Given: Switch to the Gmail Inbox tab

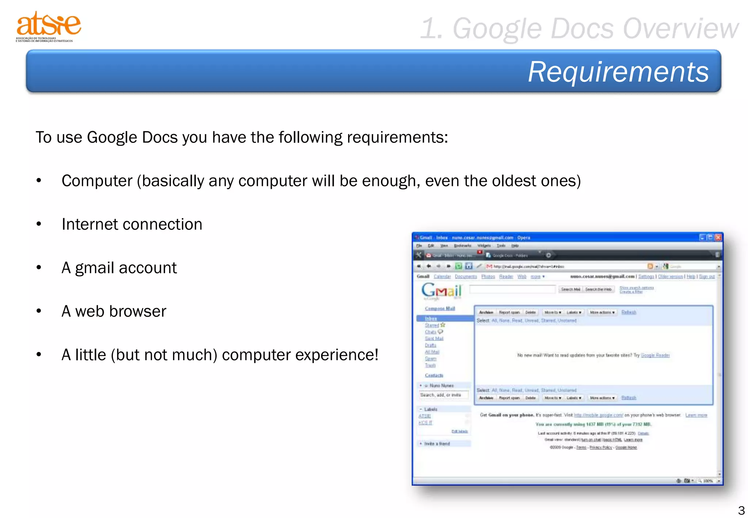Looking at the screenshot, I should pos(453,255).
